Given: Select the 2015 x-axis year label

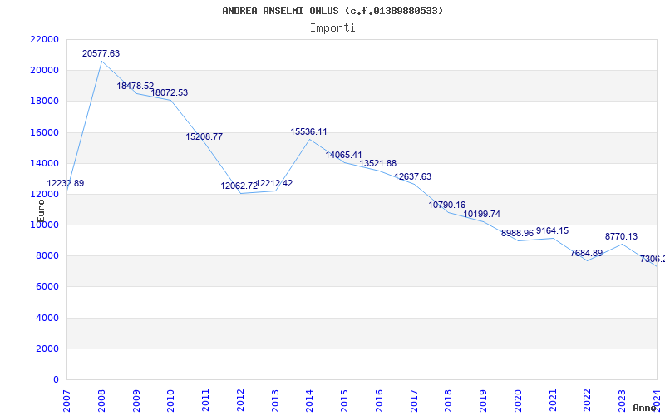Looking at the screenshot, I should point(344,400).
